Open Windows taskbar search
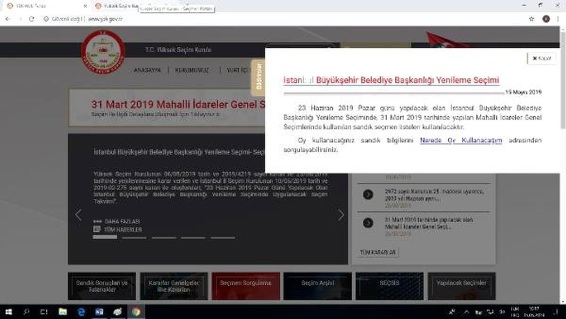This screenshot has width=566, height=319. pyautogui.click(x=26, y=312)
